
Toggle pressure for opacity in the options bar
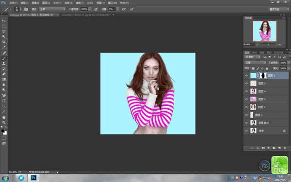(x=96, y=9)
